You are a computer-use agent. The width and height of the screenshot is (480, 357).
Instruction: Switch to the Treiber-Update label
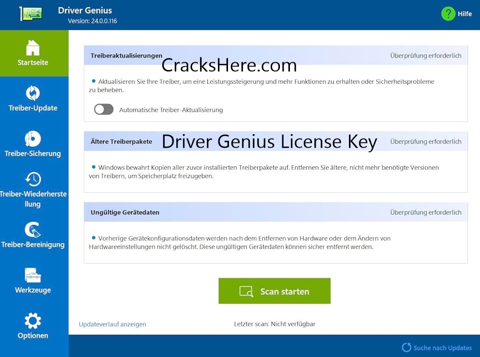33,108
